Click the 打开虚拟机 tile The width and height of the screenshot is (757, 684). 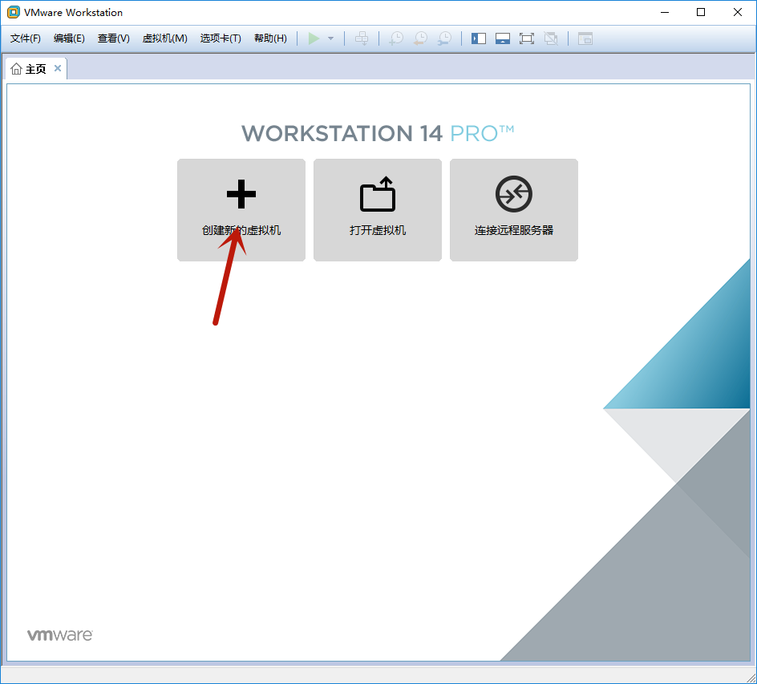[x=378, y=210]
